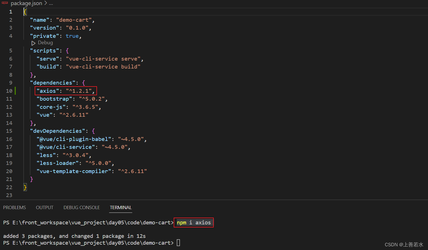Click line number 1 in the gutter
The width and height of the screenshot is (428, 250).
11,12
